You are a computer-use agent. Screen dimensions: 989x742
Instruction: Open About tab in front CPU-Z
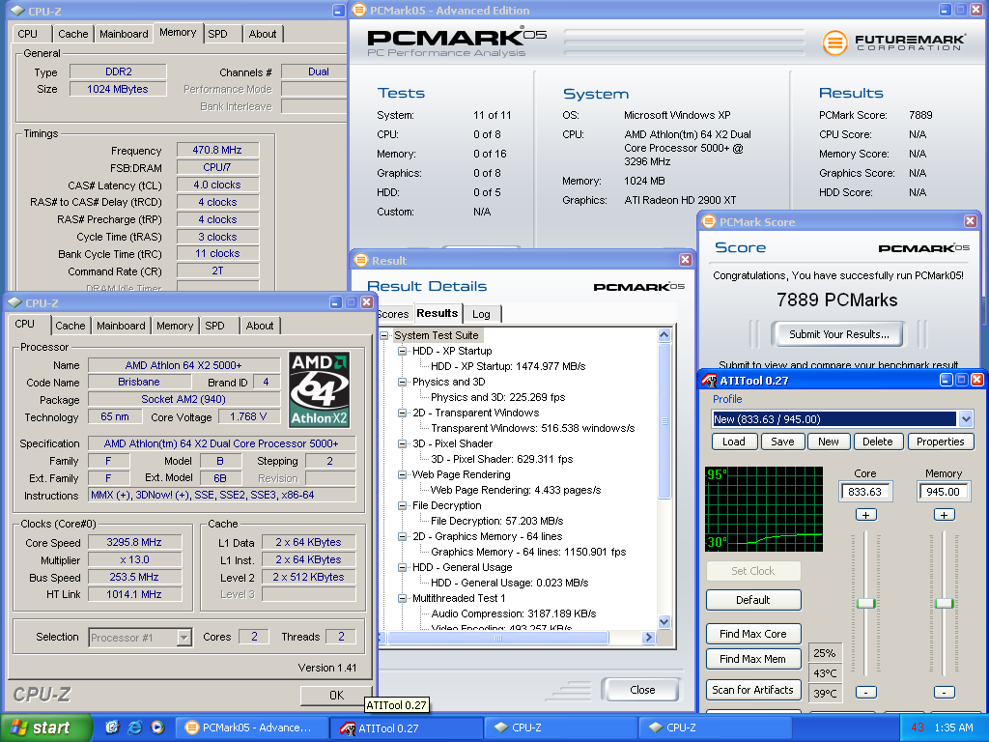(x=260, y=326)
